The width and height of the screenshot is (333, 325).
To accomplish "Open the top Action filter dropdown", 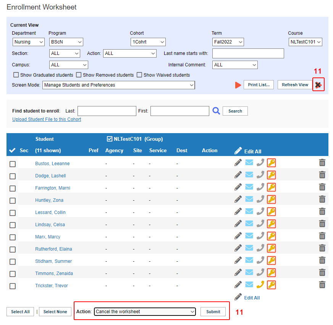I will (130, 53).
